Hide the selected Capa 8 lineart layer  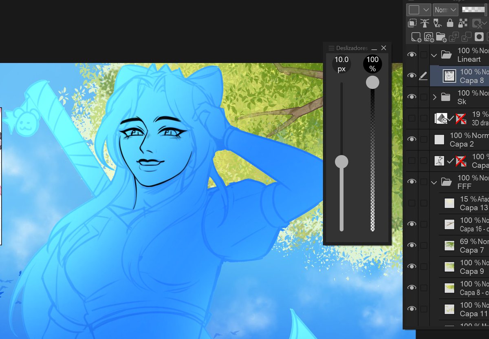coord(412,75)
